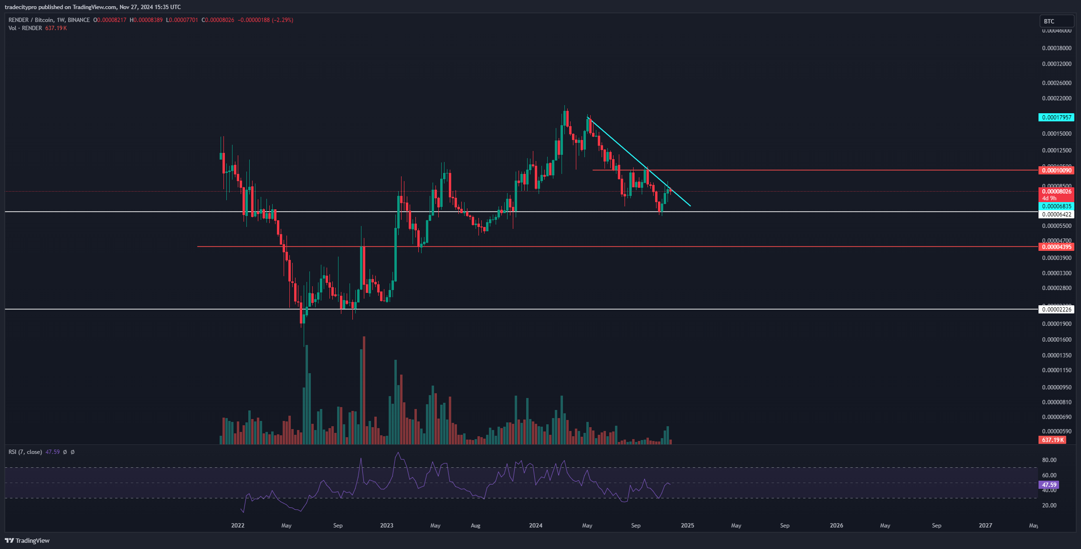Click the 0.00002800 price axis tick

click(1057, 288)
